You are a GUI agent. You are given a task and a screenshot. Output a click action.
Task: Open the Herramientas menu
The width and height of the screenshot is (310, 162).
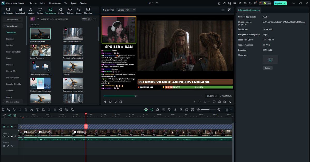coord(55,3)
